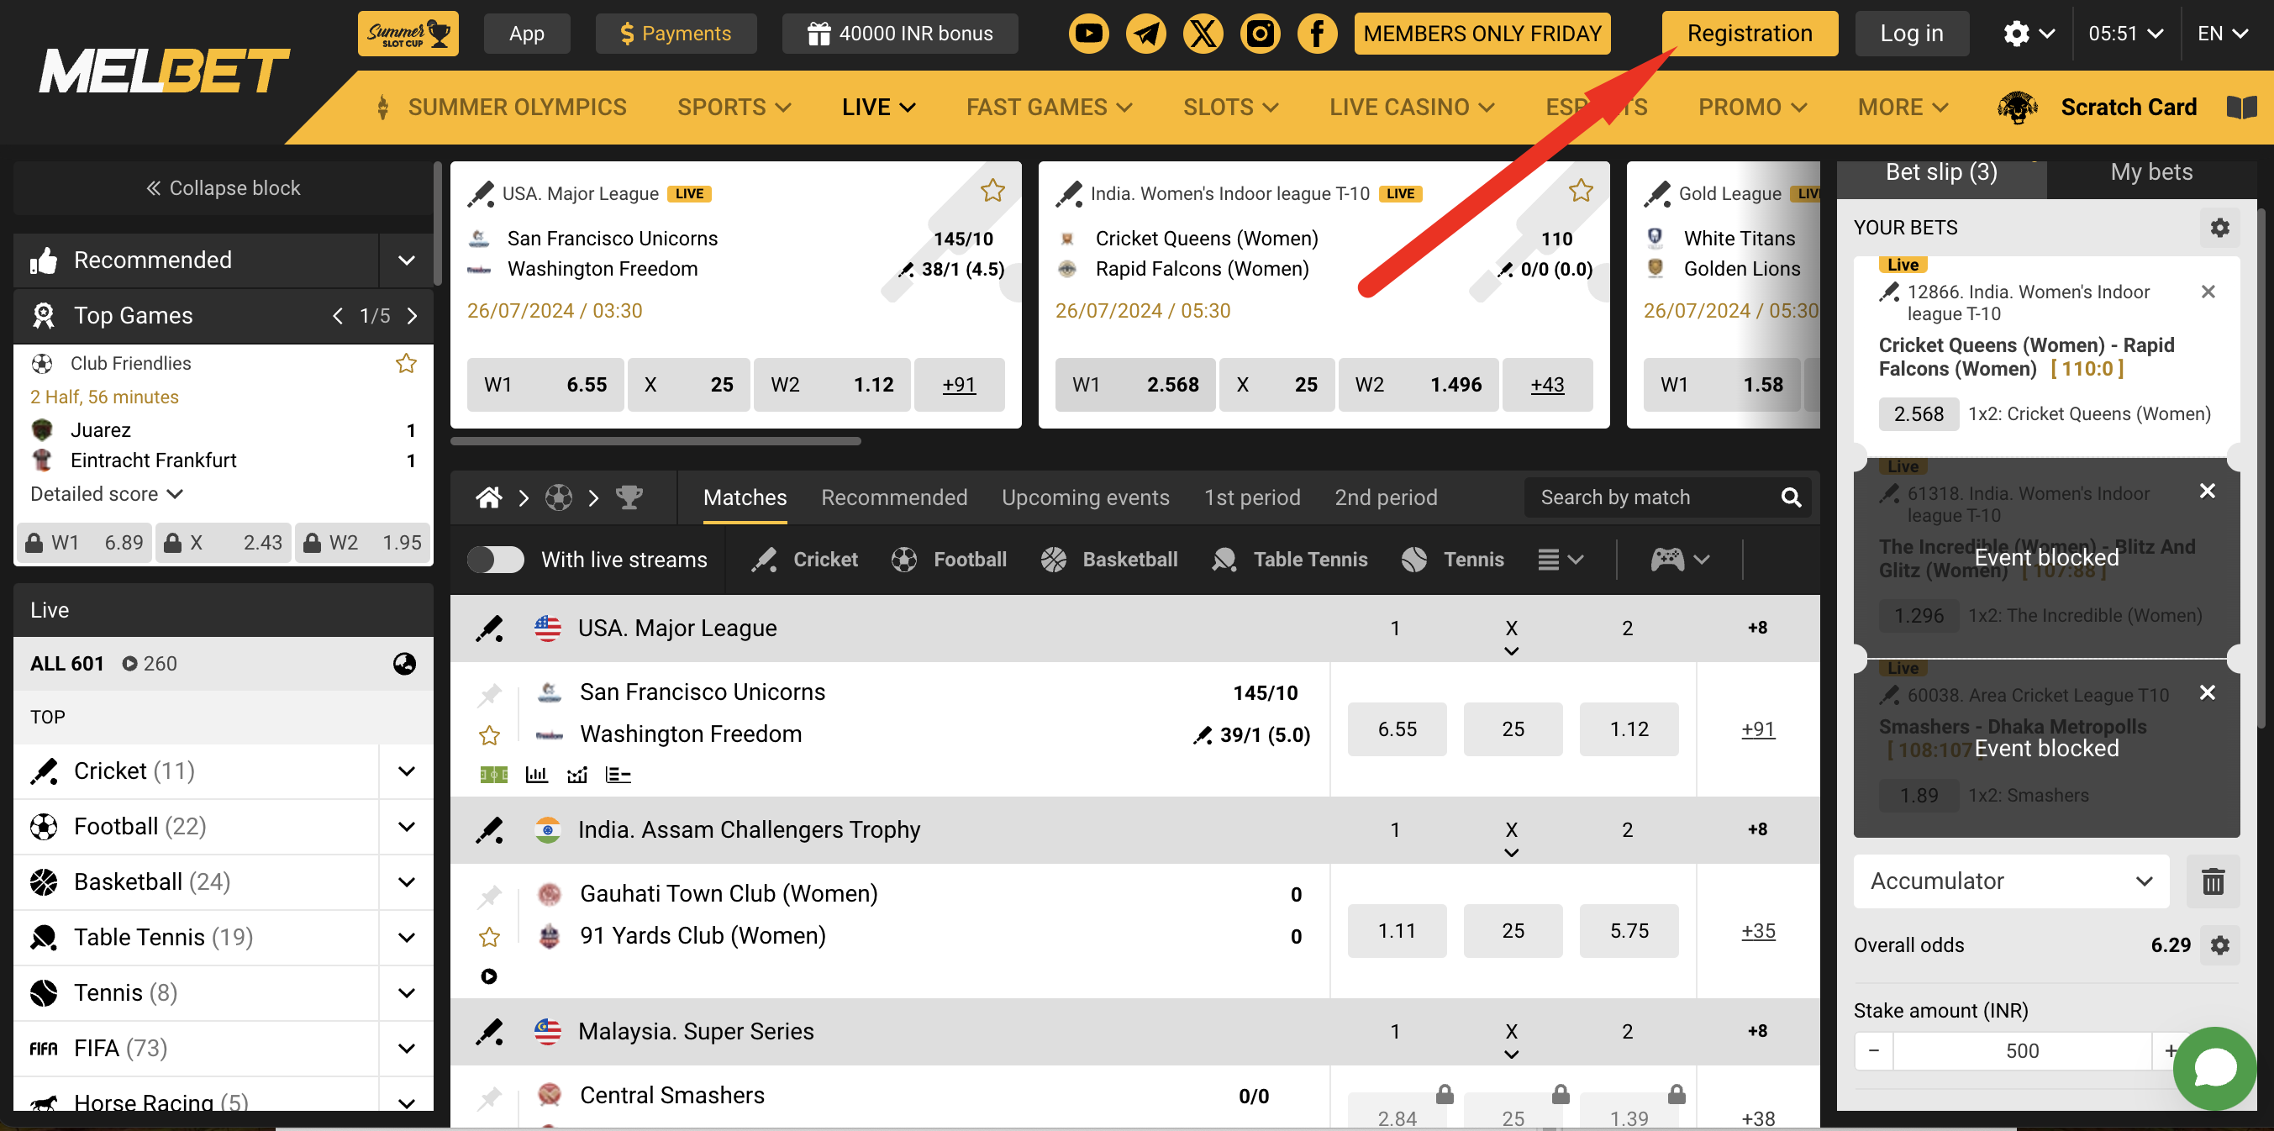
Task: Click the Registration button
Action: (x=1749, y=34)
